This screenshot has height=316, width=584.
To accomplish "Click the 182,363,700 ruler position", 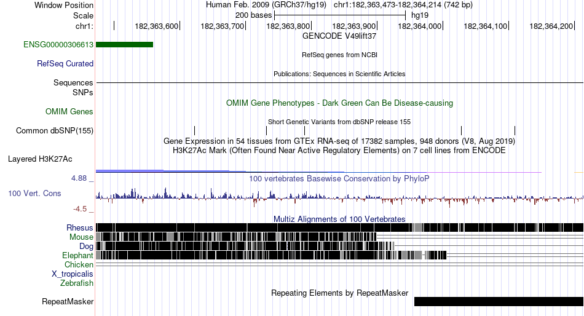I will [223, 26].
